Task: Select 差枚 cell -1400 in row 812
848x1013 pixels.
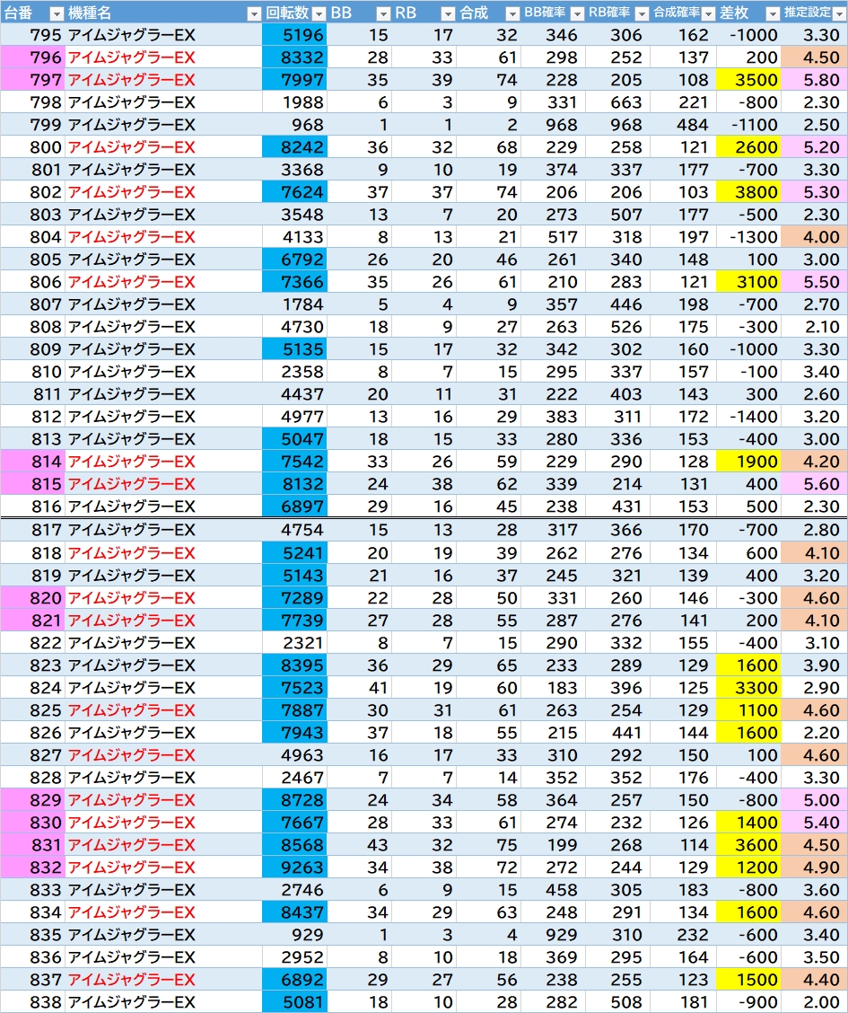Action: click(x=748, y=417)
